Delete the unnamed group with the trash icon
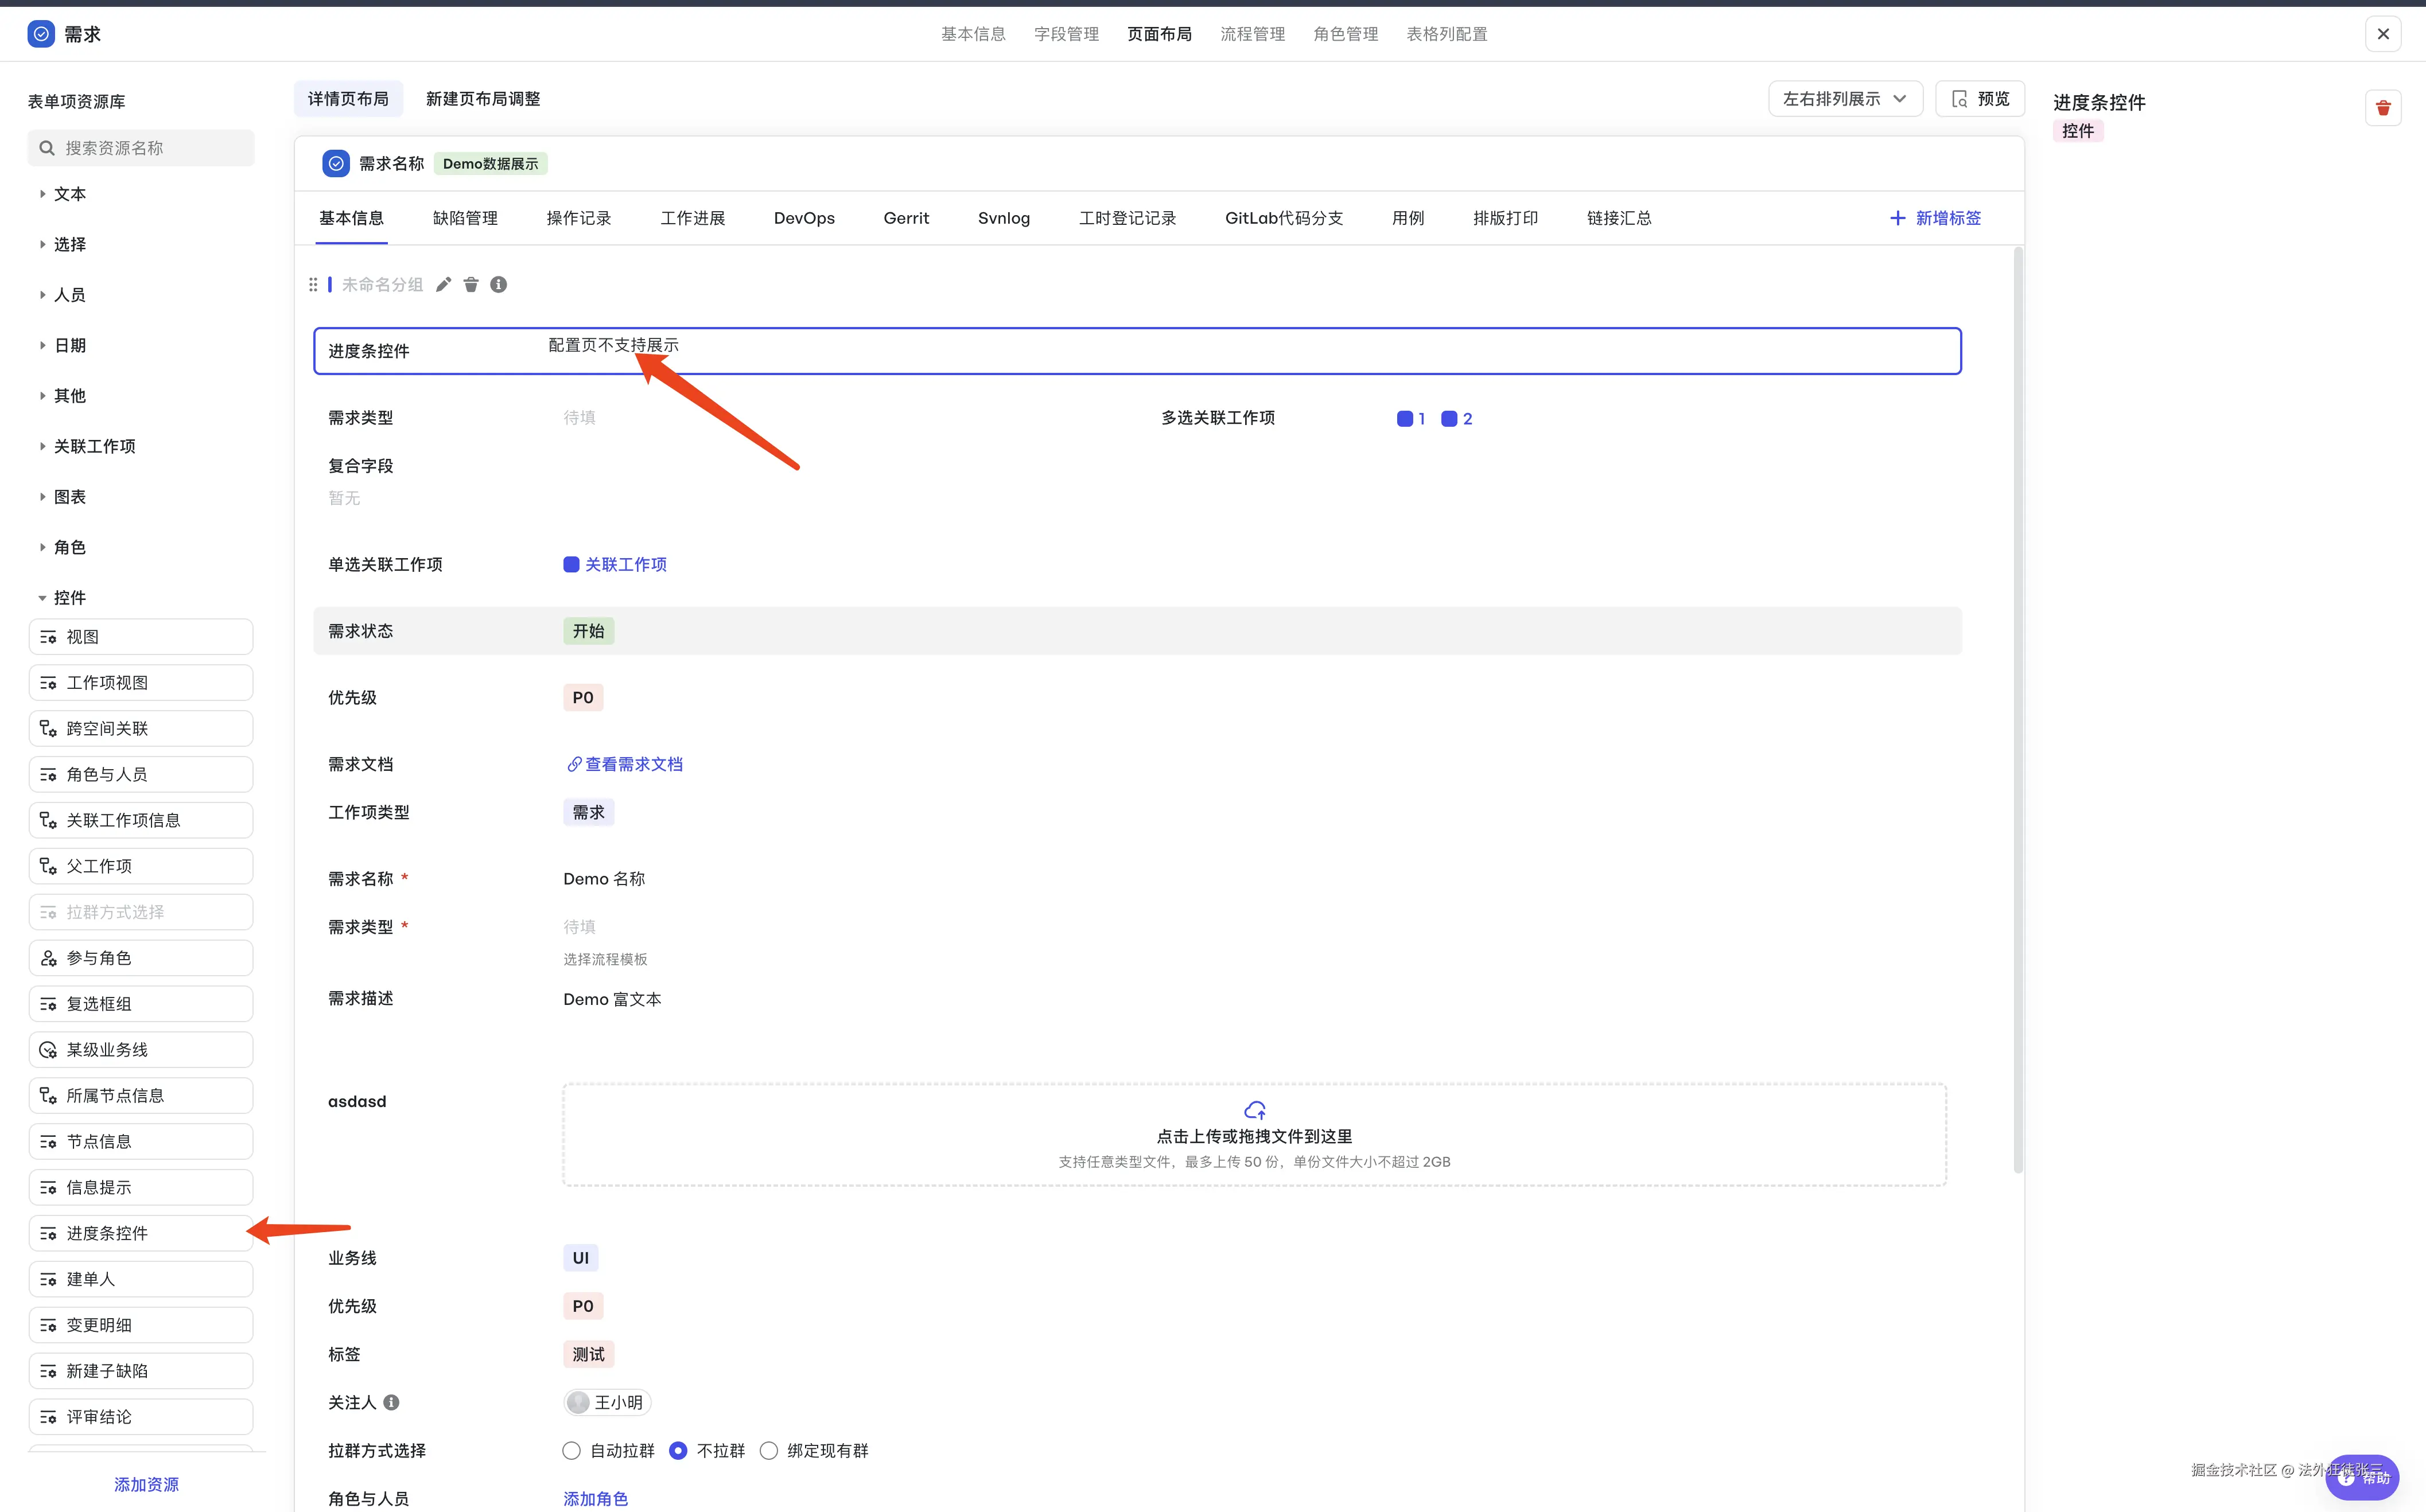This screenshot has height=1512, width=2426. [471, 285]
